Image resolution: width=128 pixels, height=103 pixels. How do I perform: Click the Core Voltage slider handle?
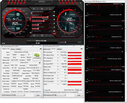pyautogui.click(x=32, y=13)
